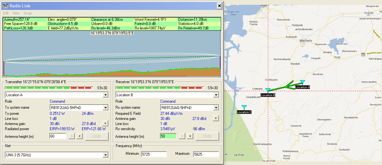Image resolution: width=382 pixels, height=165 pixels.
Task: Click the transmitter S-meter signal bar
Action: (x=49, y=88)
